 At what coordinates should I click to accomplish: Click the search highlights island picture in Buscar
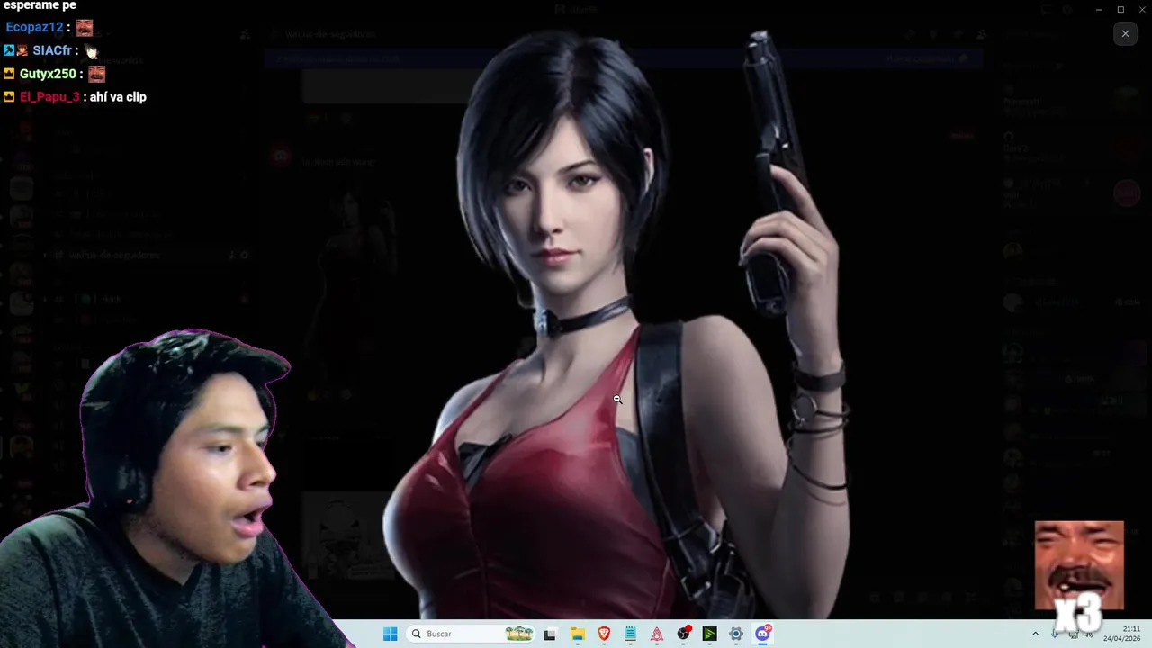coord(519,634)
